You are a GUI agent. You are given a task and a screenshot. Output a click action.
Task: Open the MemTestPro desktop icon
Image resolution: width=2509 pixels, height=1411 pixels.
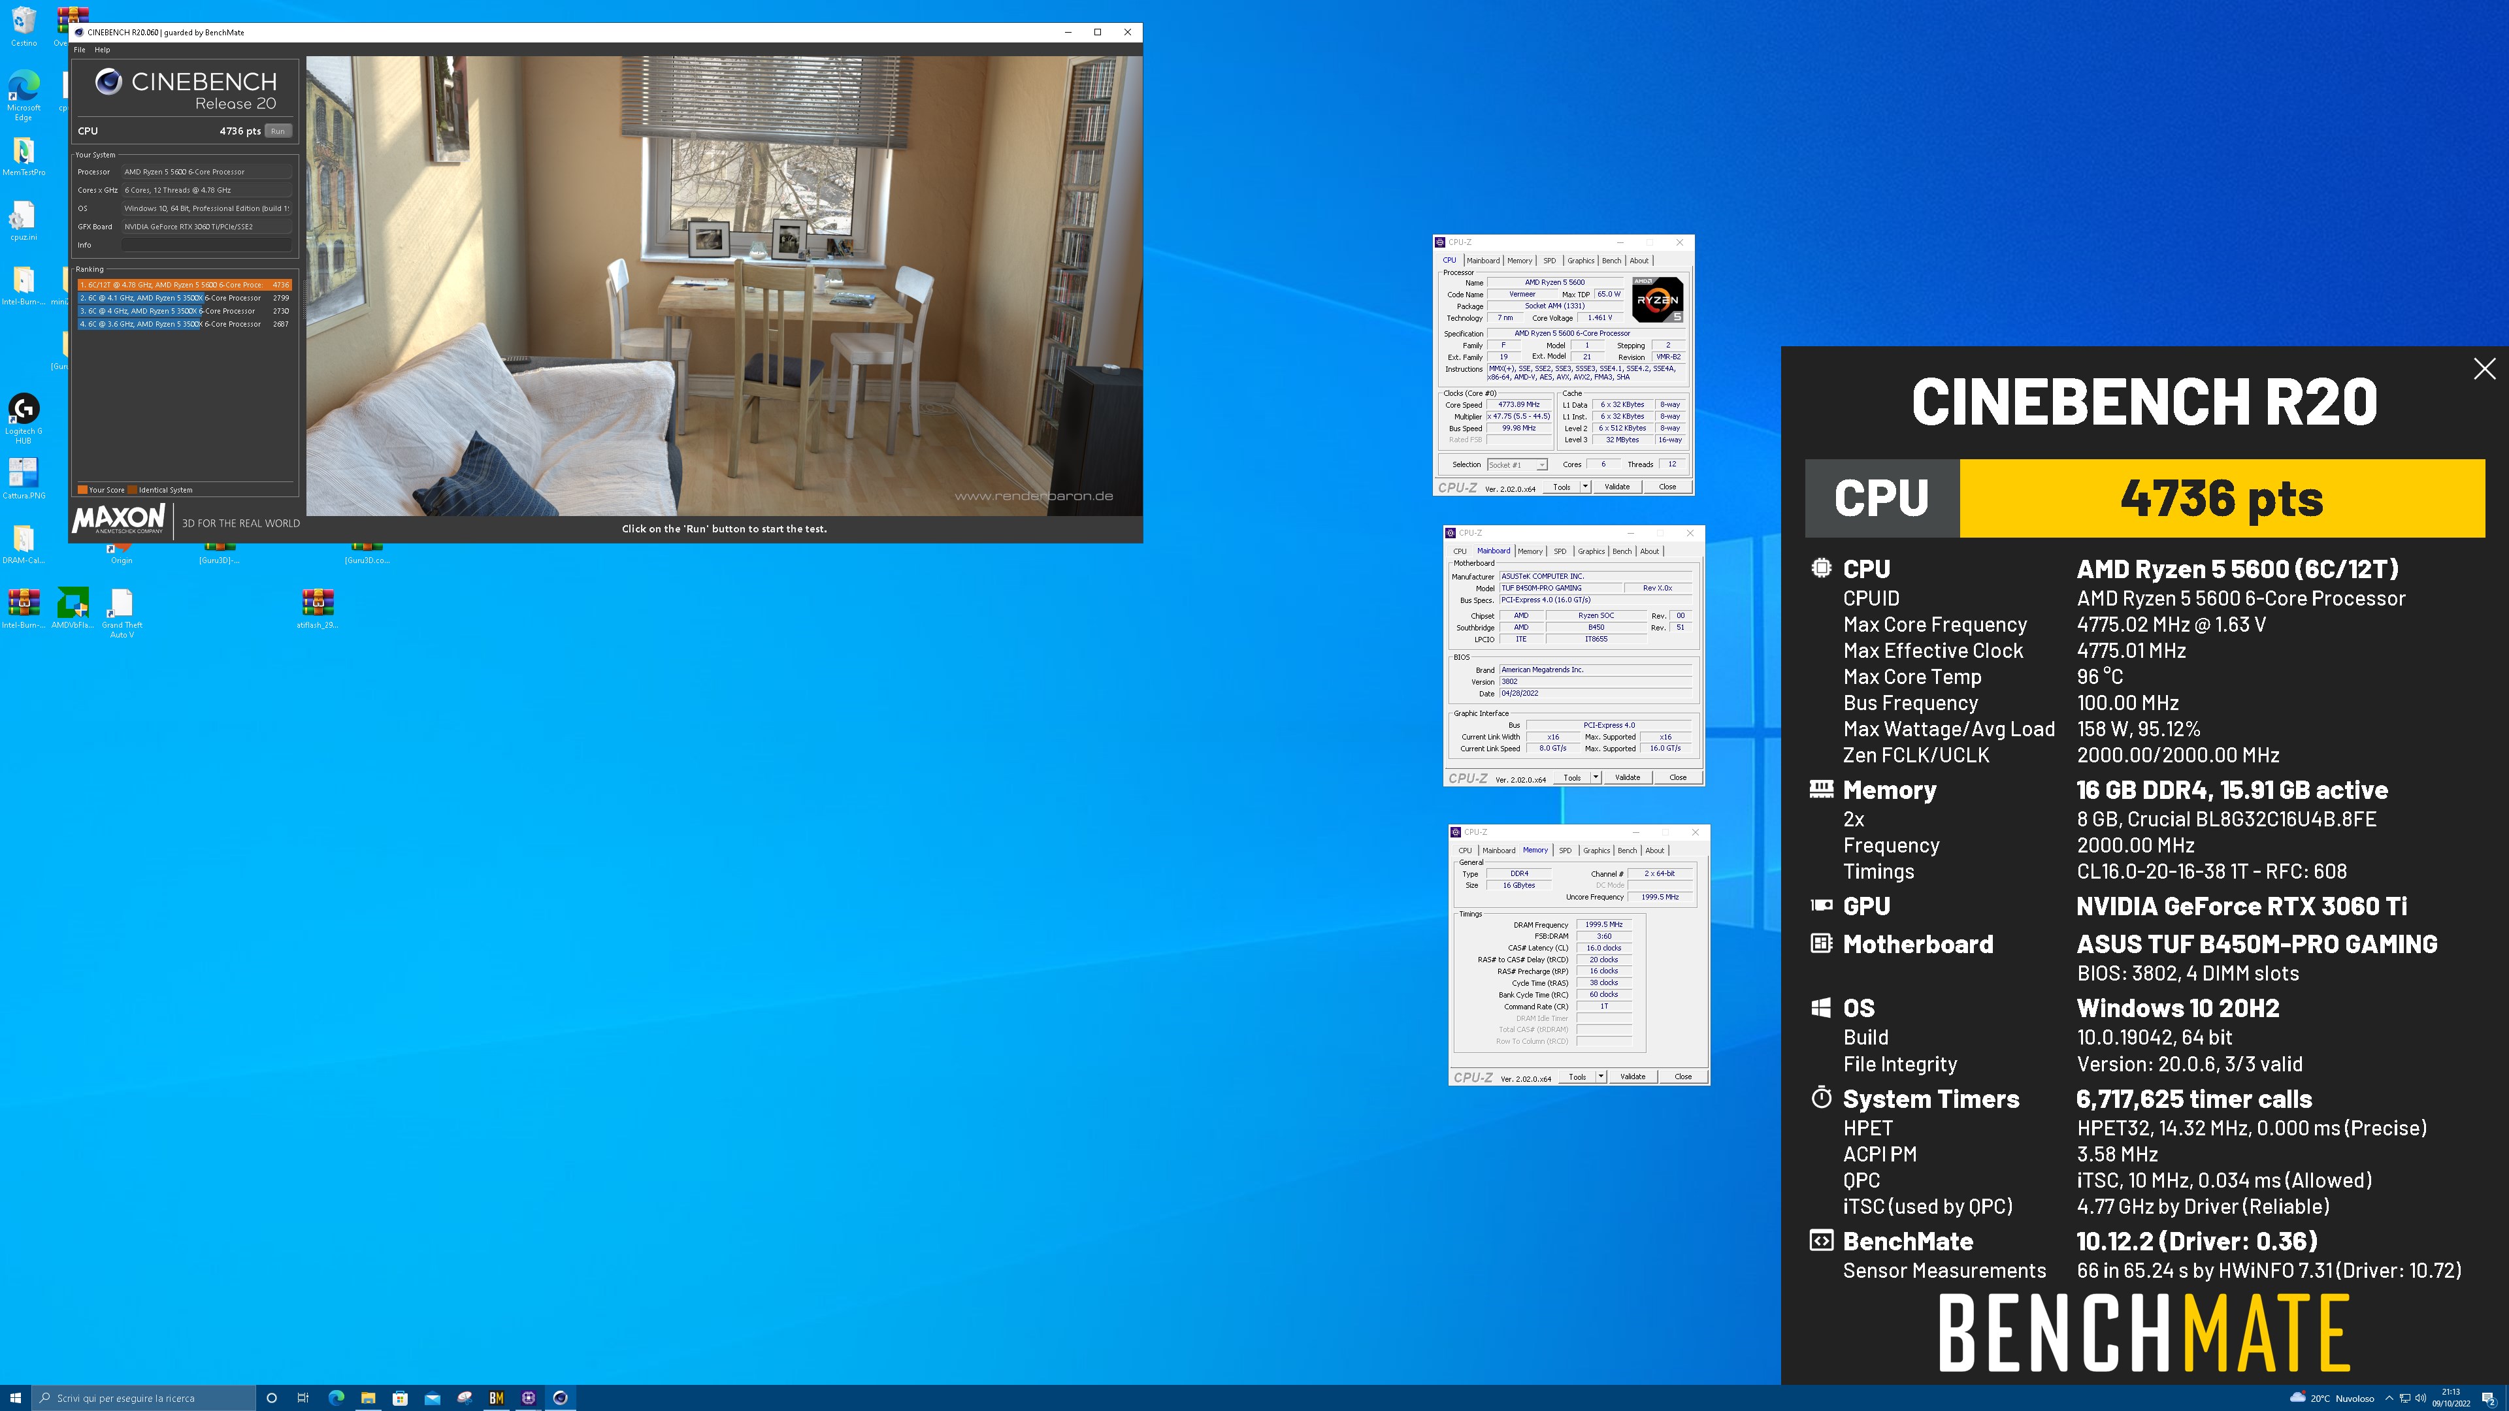(x=24, y=156)
